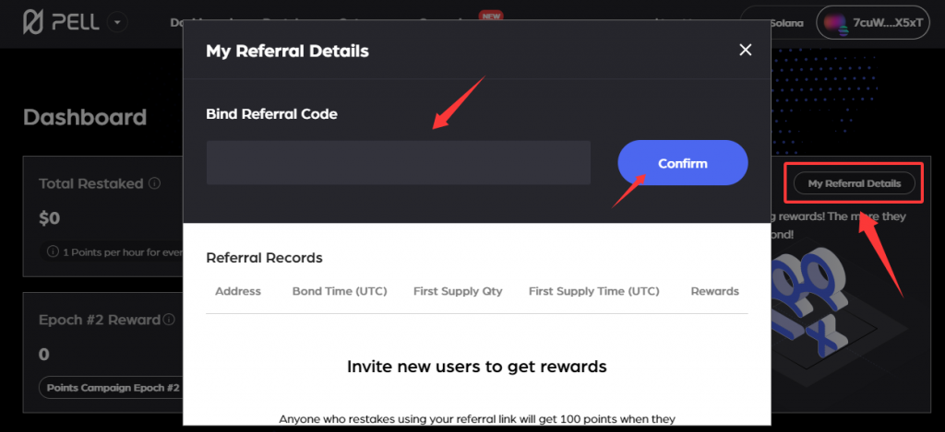Confirm the referral code binding
This screenshot has height=432, width=945.
click(683, 163)
